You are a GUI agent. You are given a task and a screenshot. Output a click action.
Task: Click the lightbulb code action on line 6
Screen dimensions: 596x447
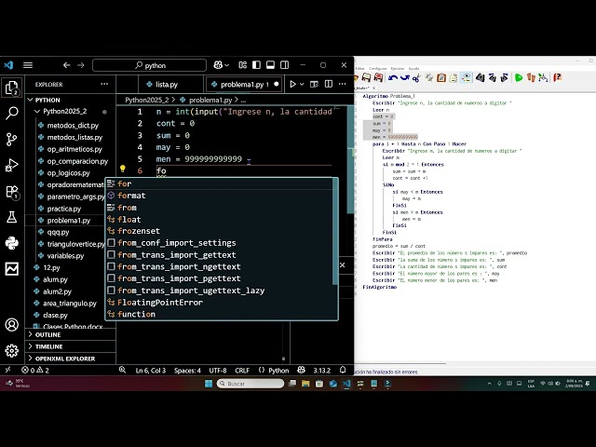(122, 169)
